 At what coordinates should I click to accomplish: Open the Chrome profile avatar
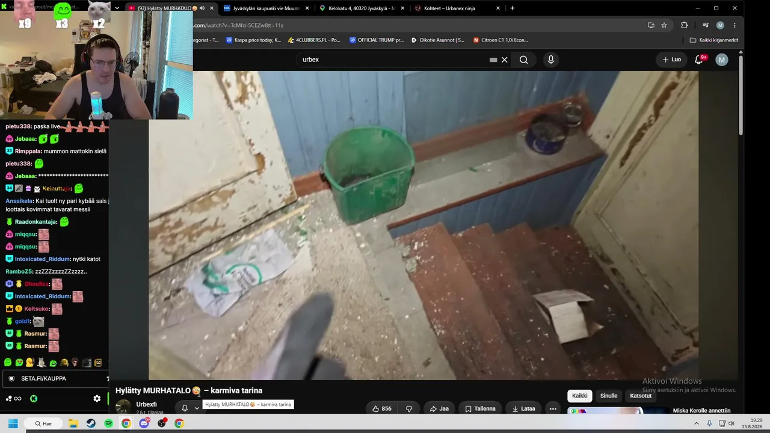click(720, 25)
